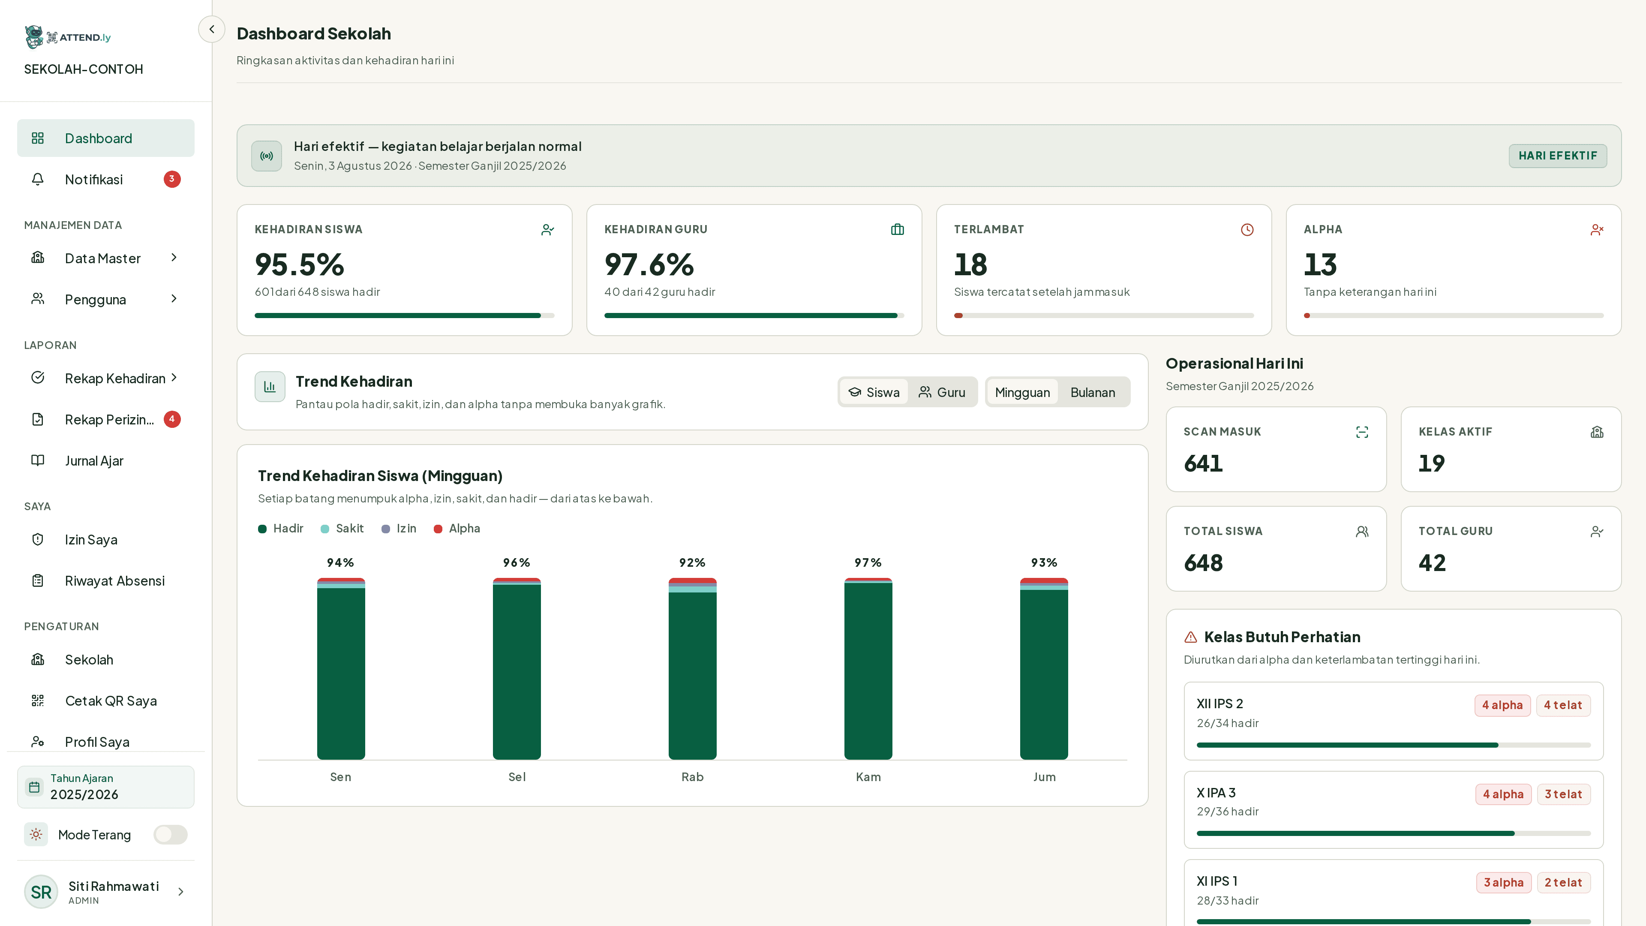Open Siti Rahmawati account chevron
Image resolution: width=1646 pixels, height=926 pixels.
click(x=181, y=892)
